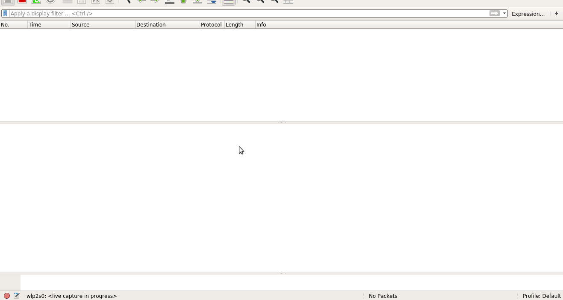The height and width of the screenshot is (300, 563).
Task: Click Profile: Default in status bar
Action: (x=542, y=296)
